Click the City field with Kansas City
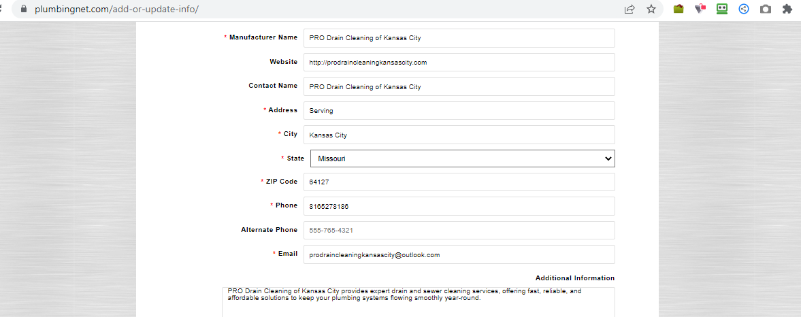Viewport: 801px width, 317px height. 459,135
